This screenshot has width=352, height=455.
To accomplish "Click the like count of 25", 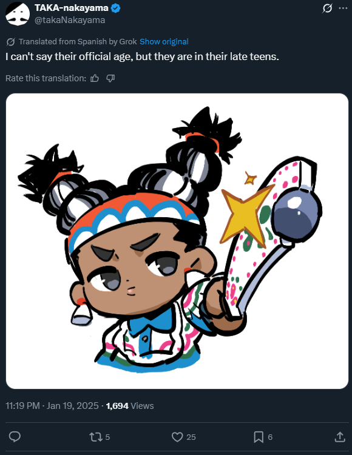I will (191, 437).
